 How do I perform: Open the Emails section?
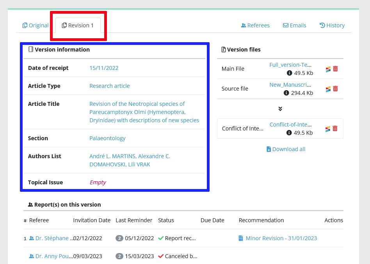(x=295, y=25)
